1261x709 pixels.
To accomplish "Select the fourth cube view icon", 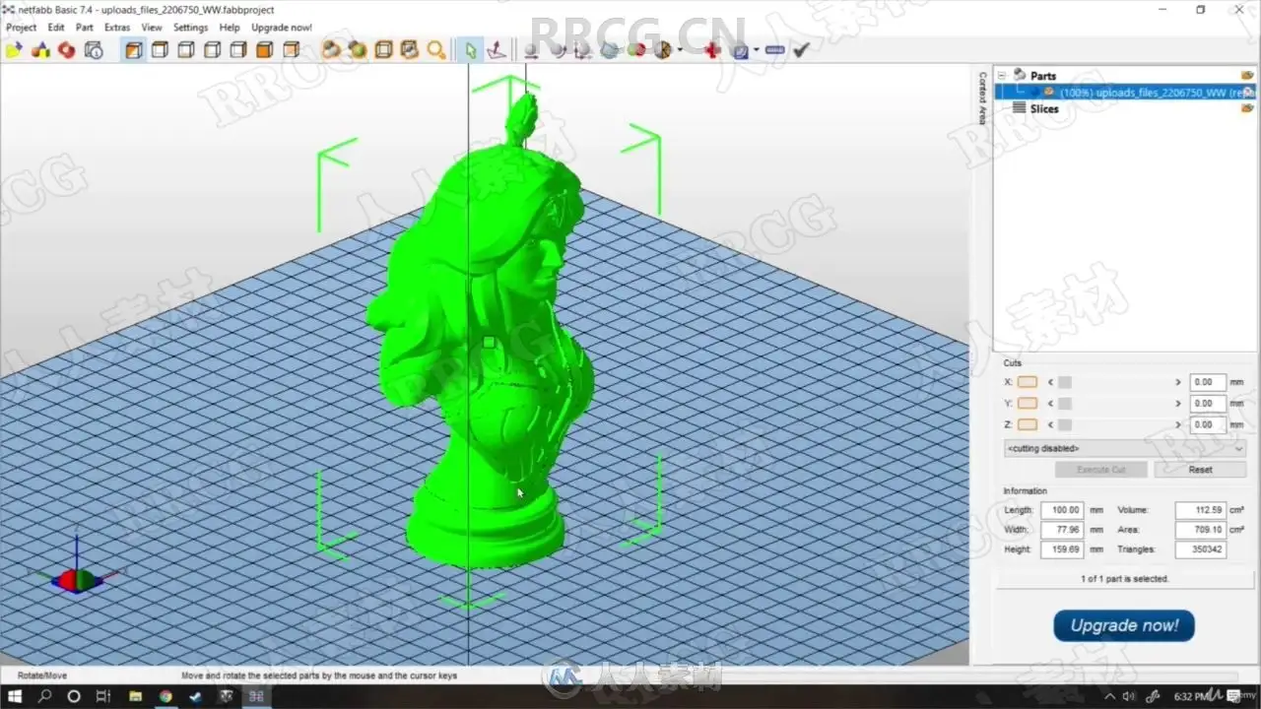I will point(212,49).
